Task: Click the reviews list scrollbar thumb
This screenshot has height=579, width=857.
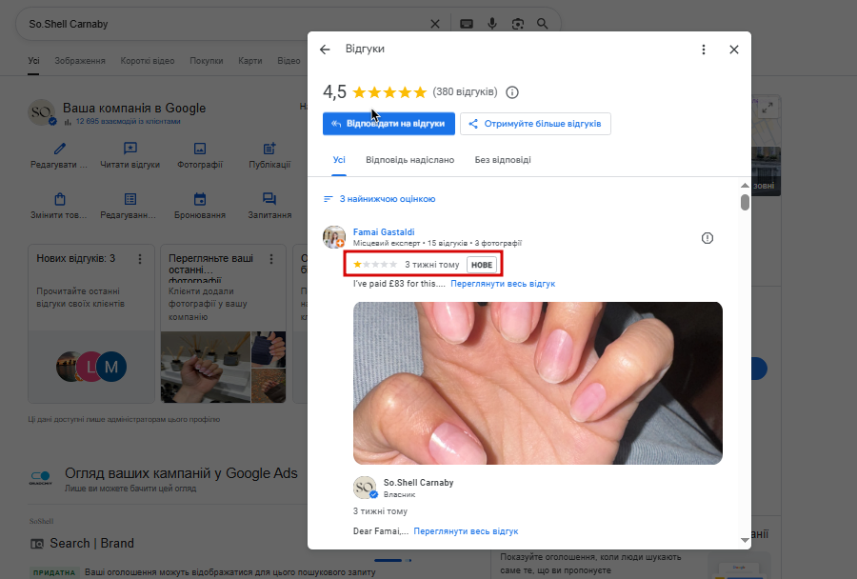Action: 745,202
